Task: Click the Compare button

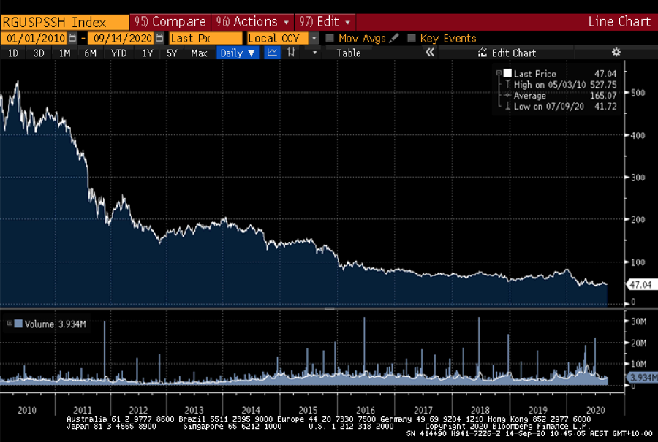Action: 170,22
